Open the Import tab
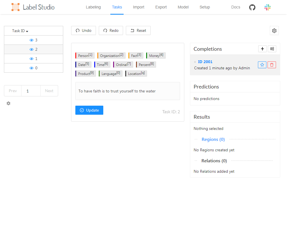 point(139,7)
